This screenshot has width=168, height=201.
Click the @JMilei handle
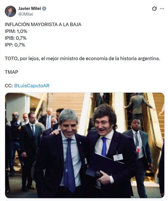click(26, 14)
